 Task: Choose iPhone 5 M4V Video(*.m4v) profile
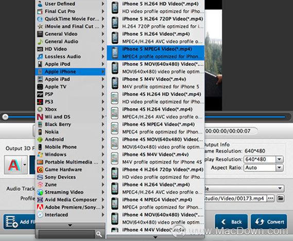click(156, 83)
